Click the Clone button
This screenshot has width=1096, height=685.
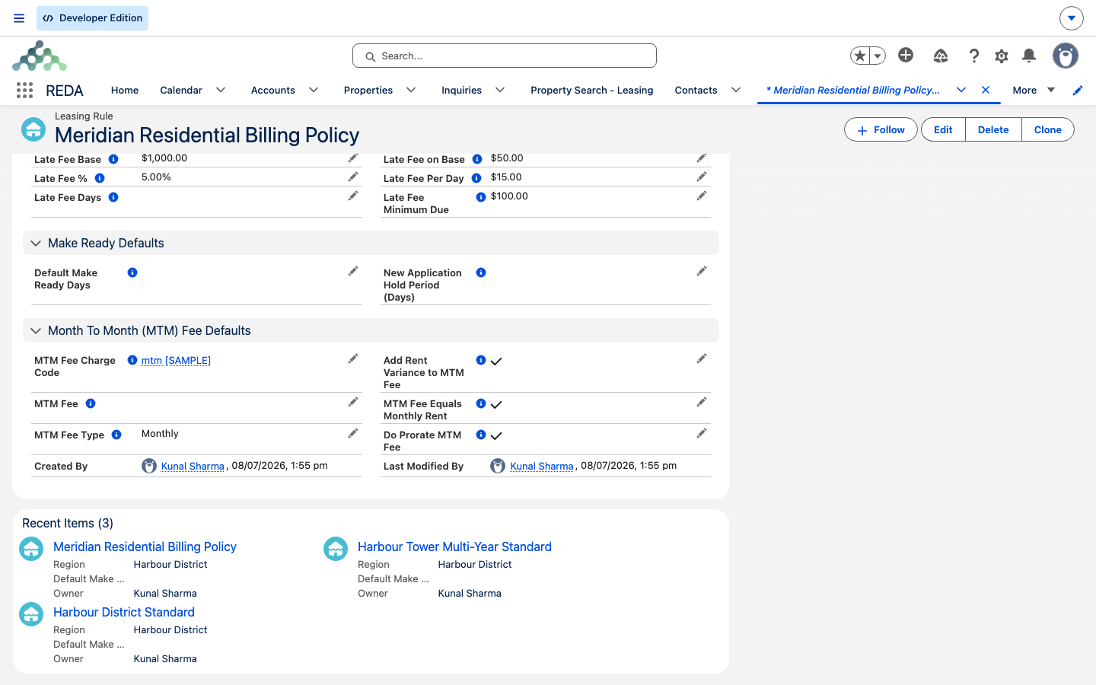1047,129
